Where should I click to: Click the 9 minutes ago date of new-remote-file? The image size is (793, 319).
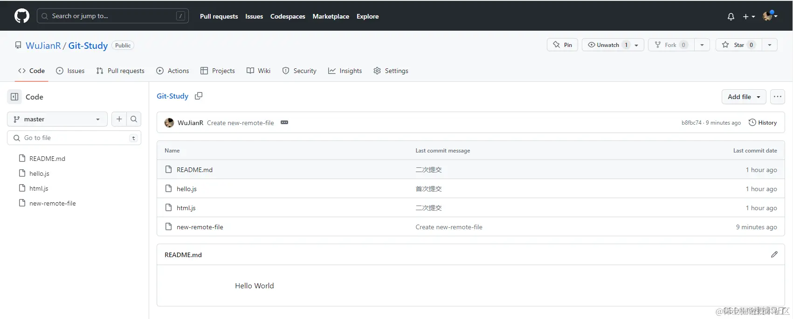757,227
